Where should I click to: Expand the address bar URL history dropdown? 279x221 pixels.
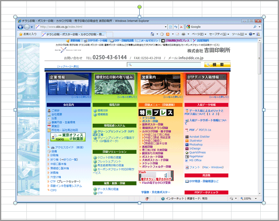[x=165, y=27]
